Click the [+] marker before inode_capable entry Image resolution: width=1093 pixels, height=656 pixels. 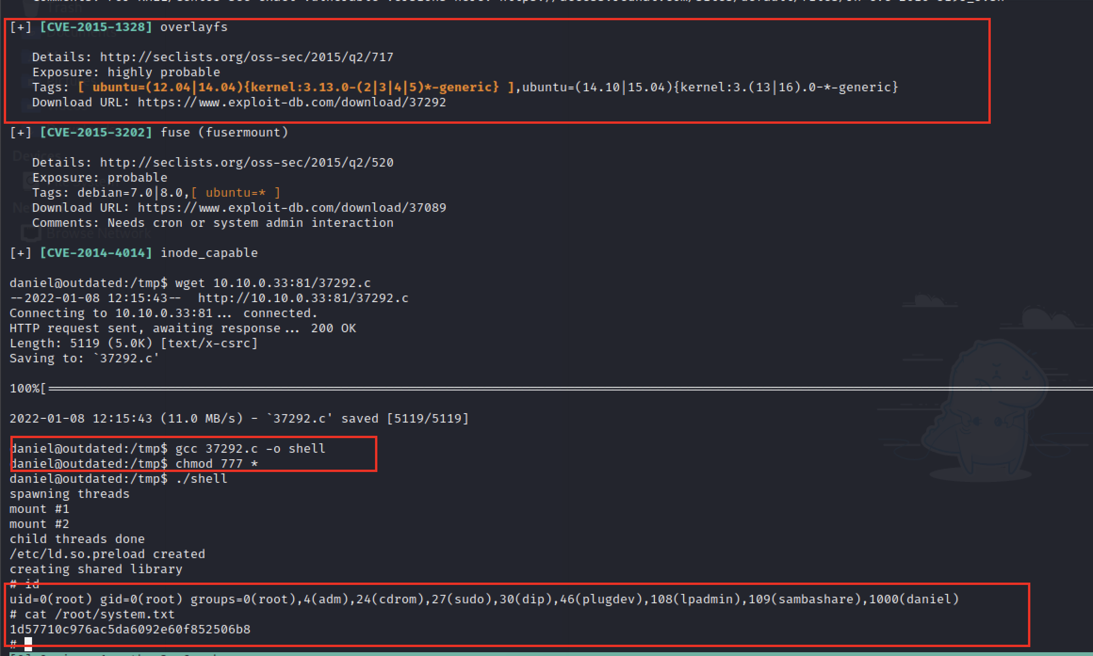[x=21, y=253]
